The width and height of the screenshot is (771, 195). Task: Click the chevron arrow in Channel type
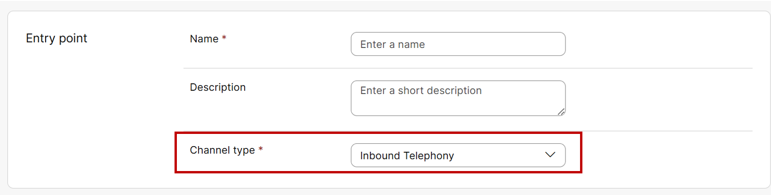(x=550, y=155)
